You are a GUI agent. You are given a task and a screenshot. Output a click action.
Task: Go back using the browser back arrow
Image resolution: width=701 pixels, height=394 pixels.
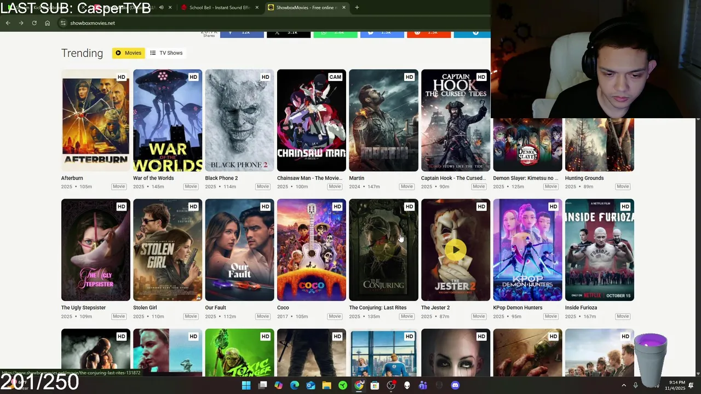point(8,23)
